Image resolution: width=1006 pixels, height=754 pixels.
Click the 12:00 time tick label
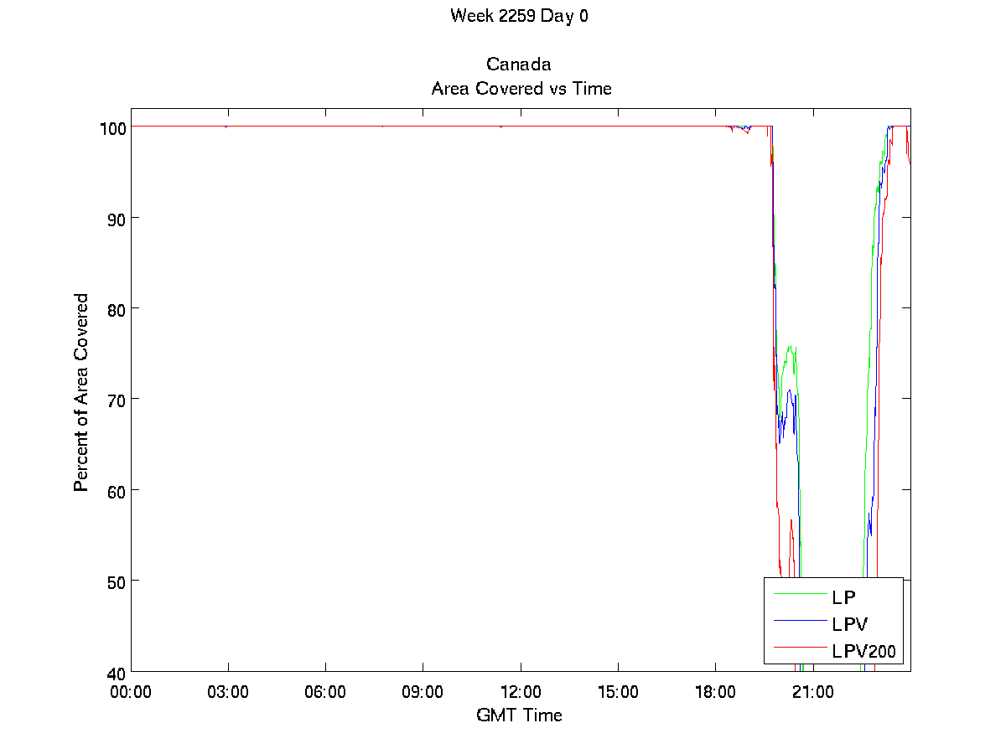(x=521, y=692)
